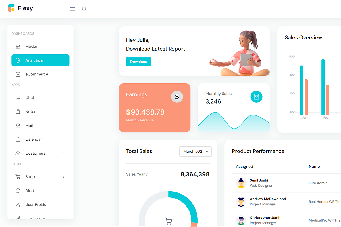Image resolution: width=341 pixels, height=227 pixels.
Task: Click Christopher Jamil's avatar
Action: coord(241,220)
